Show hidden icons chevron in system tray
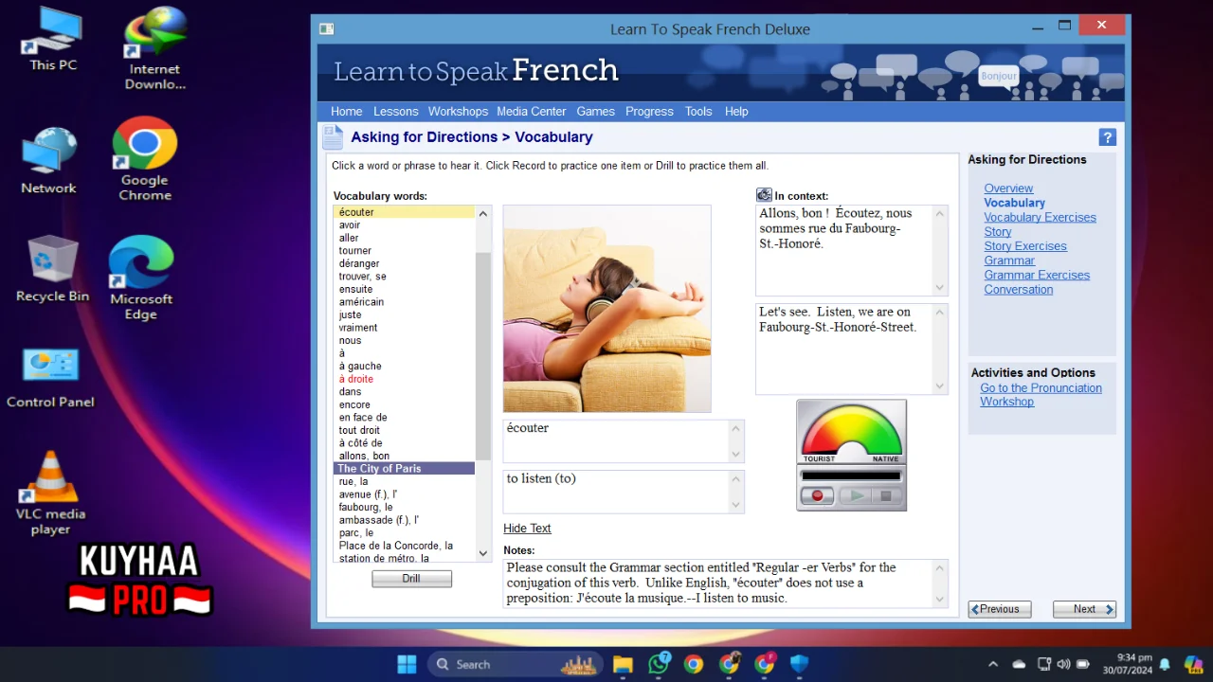The width and height of the screenshot is (1213, 682). point(993,664)
